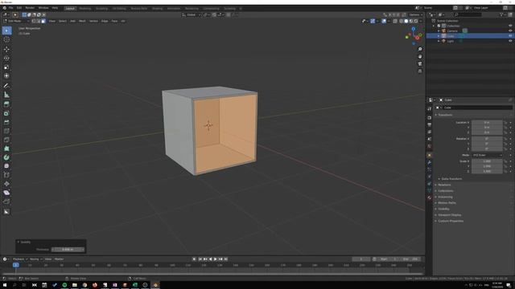Click the Scale X value field
This screenshot has height=289, width=515.
pyautogui.click(x=487, y=161)
